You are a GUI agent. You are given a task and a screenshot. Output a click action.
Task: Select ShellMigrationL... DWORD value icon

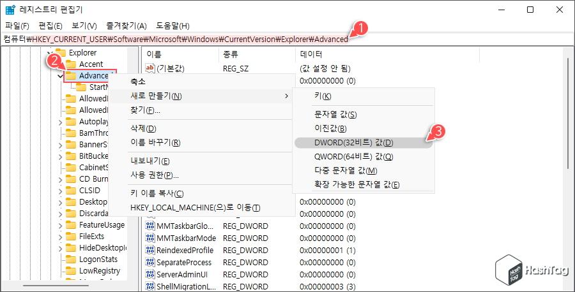pos(150,286)
